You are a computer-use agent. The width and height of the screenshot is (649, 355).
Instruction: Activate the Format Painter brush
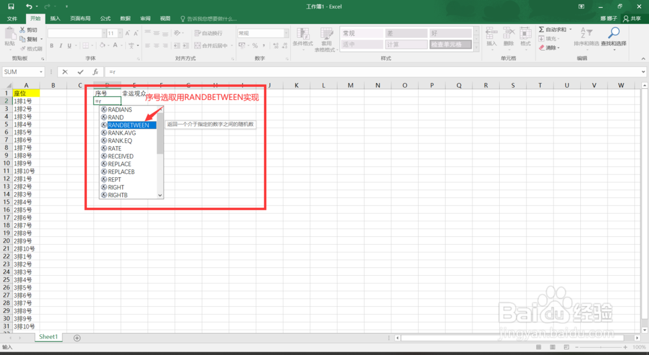coord(22,49)
